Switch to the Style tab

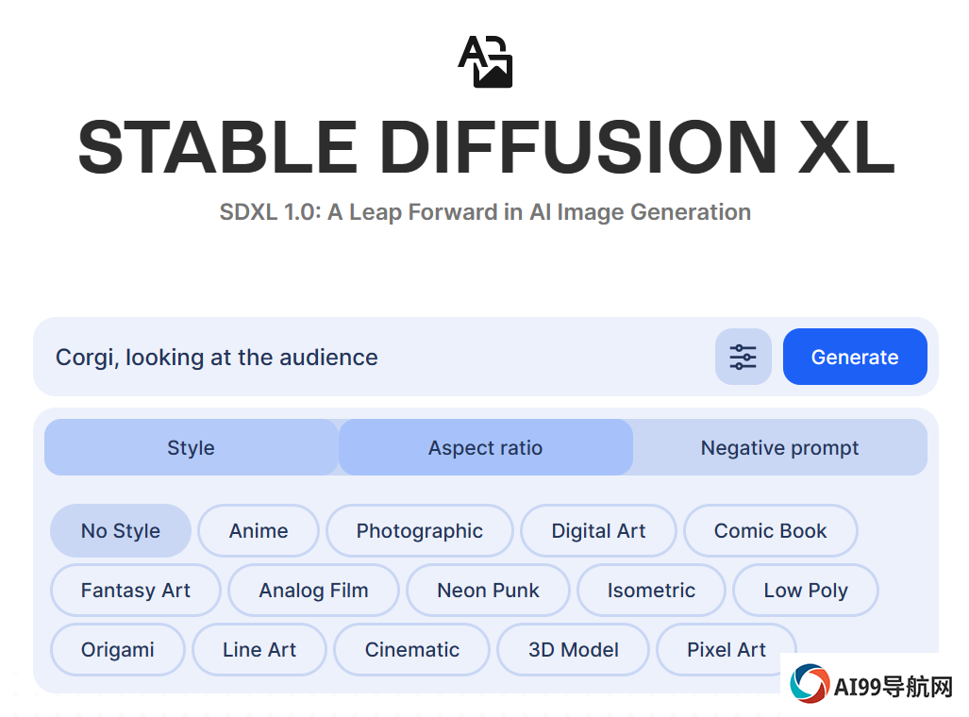pyautogui.click(x=191, y=447)
